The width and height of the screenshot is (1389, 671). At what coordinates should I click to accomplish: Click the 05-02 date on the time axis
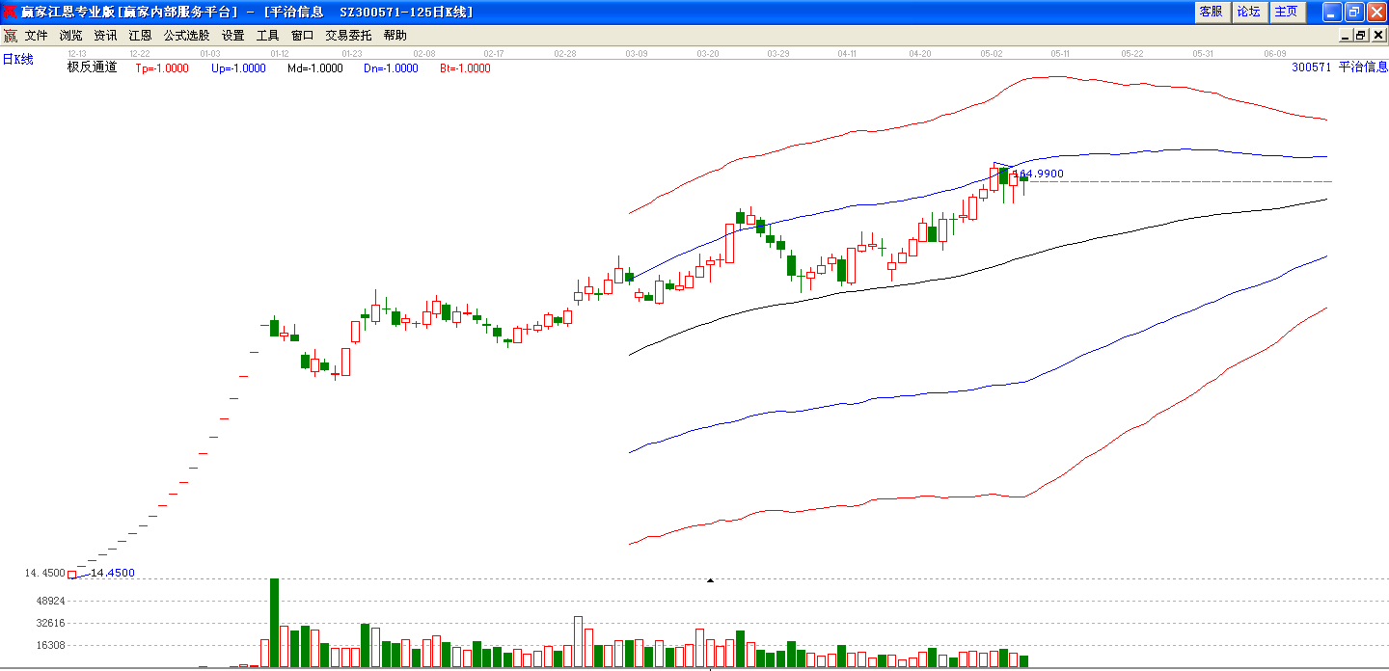tap(992, 53)
